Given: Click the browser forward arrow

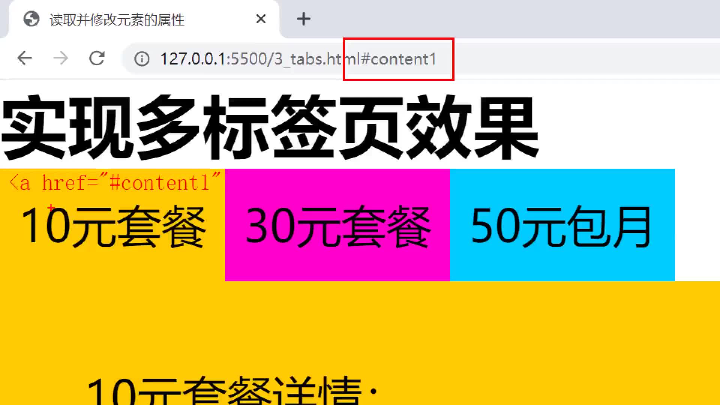Looking at the screenshot, I should [x=61, y=58].
